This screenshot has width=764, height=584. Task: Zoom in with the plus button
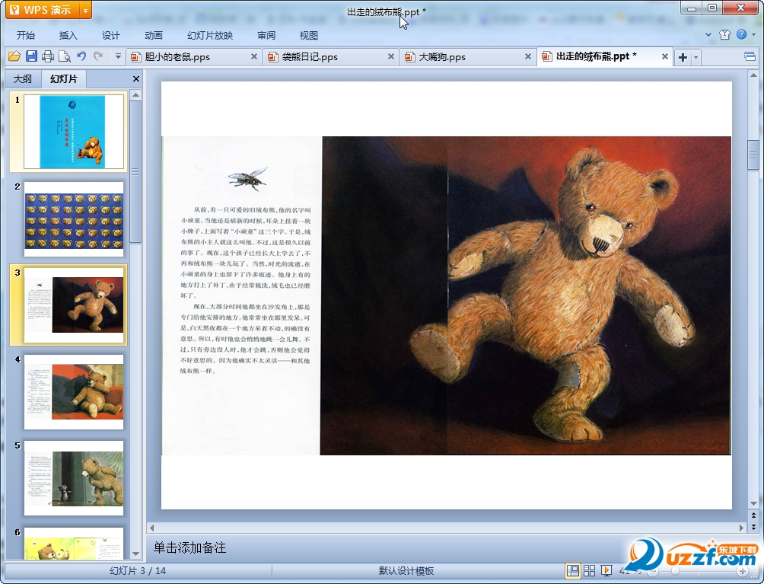click(743, 571)
